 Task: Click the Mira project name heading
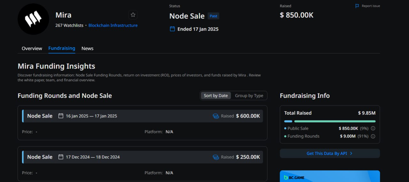64,15
